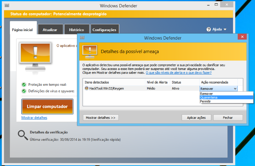Open the Ajuda dropdown arrow
Viewport: 255px width, 166px height.
tap(225, 29)
